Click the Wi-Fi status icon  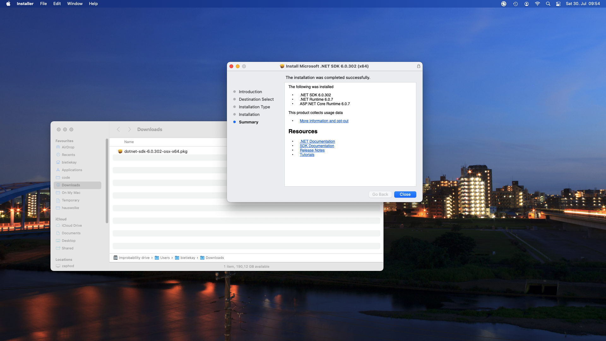tap(537, 4)
